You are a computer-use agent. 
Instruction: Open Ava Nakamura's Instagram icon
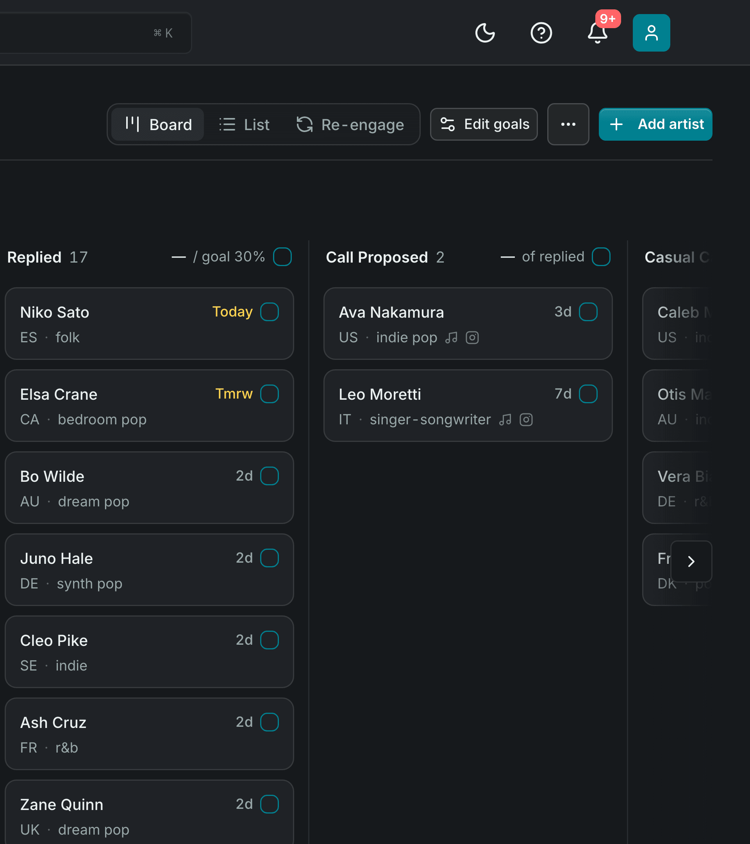click(x=472, y=338)
